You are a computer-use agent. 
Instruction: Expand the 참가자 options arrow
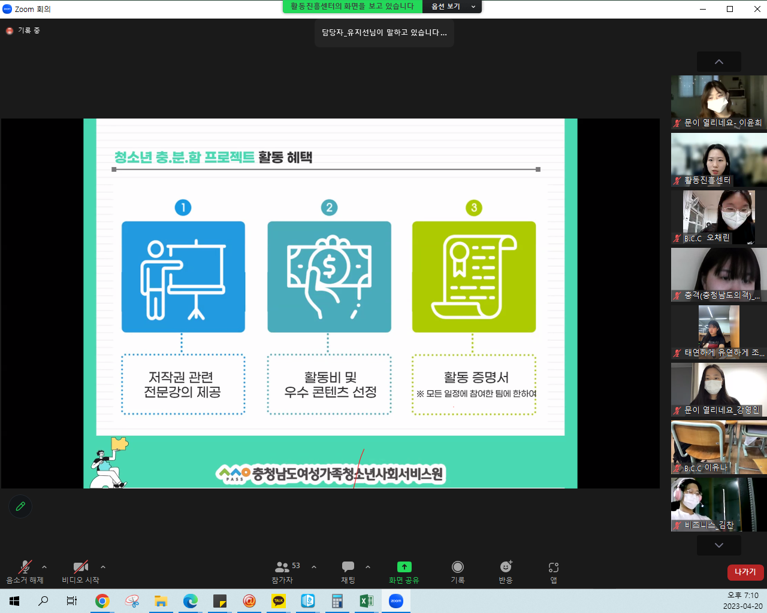pyautogui.click(x=314, y=567)
